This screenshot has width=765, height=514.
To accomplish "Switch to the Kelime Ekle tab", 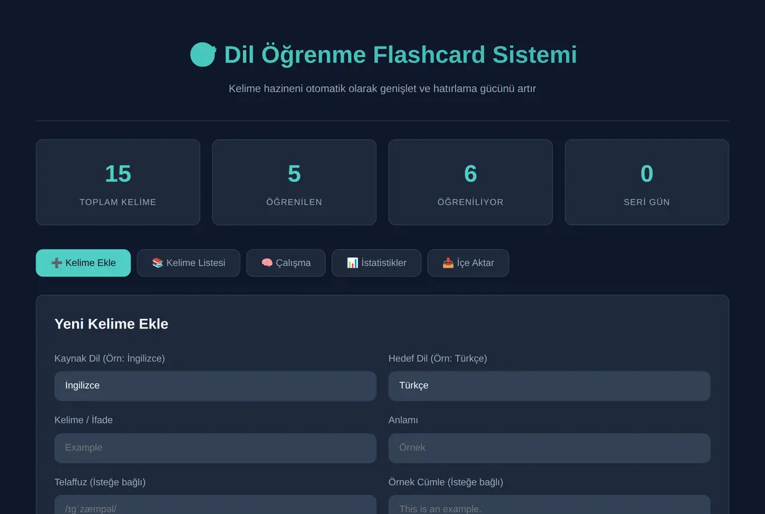I will pos(83,263).
